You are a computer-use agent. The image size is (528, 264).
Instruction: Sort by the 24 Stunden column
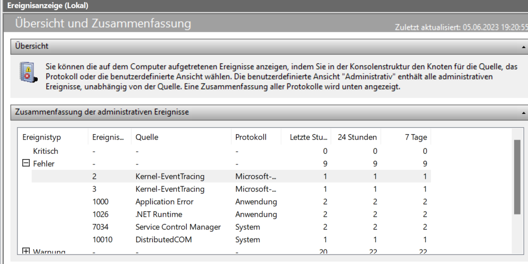tap(357, 137)
